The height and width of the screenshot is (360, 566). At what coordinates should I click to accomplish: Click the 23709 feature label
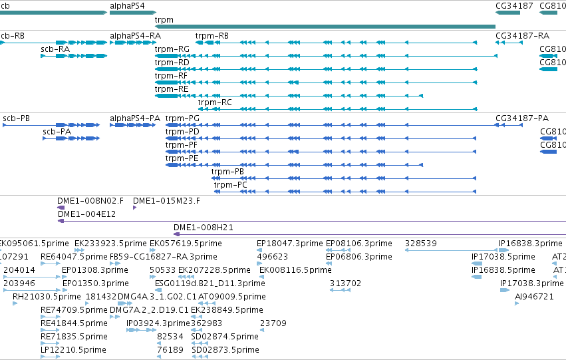pos(273,324)
